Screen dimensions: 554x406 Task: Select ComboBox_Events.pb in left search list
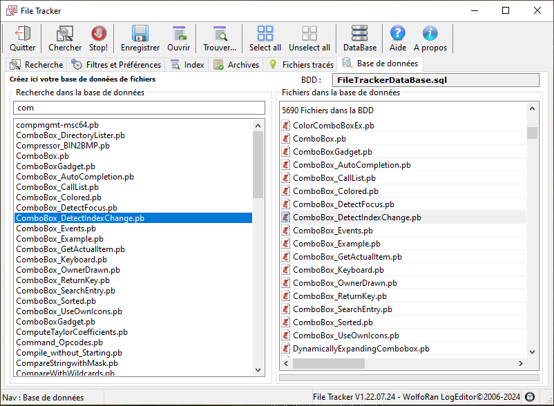pos(50,229)
